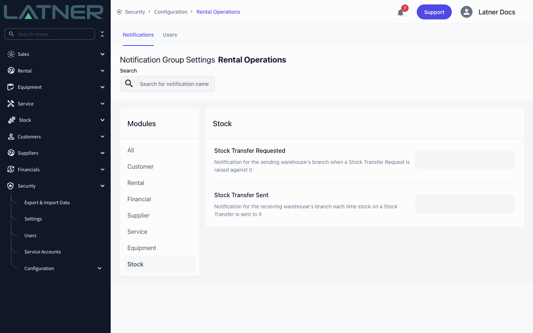The width and height of the screenshot is (533, 333).
Task: Open Stock Transfer Sent setting field
Action: pos(465,204)
